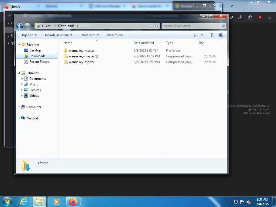276x207 pixels.
Task: Click the Explorer back navigation arrow
Action: [x=20, y=26]
